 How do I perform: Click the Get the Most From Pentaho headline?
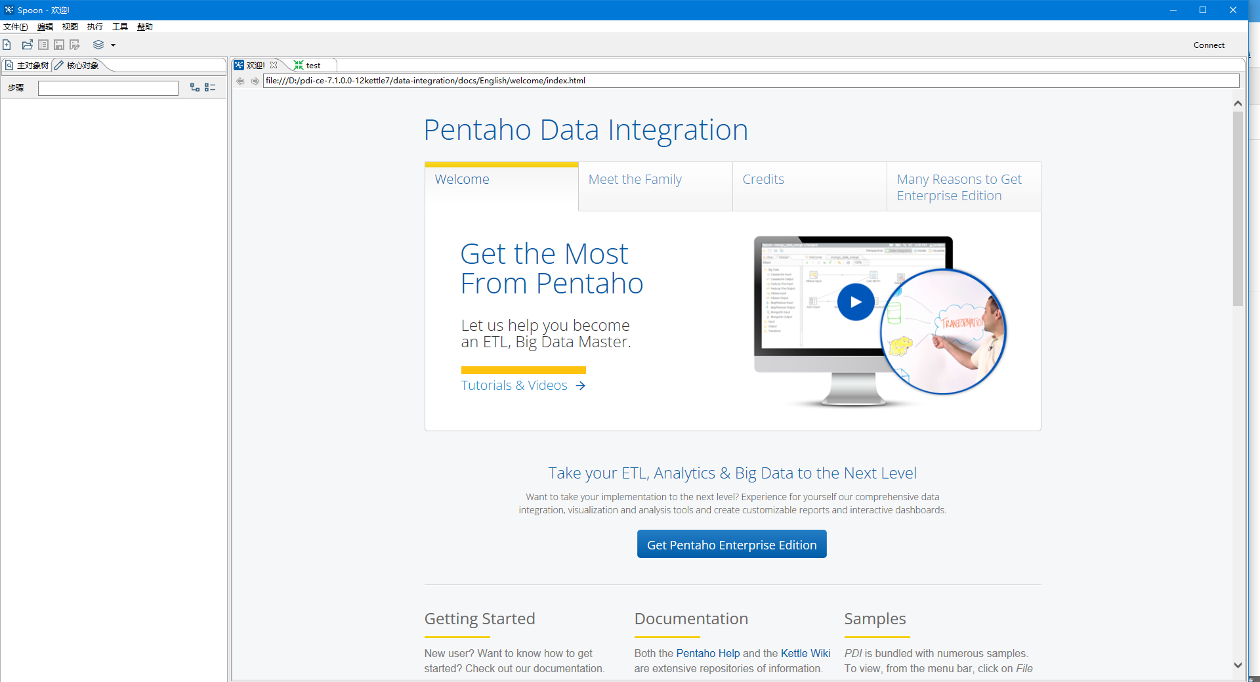pos(552,268)
